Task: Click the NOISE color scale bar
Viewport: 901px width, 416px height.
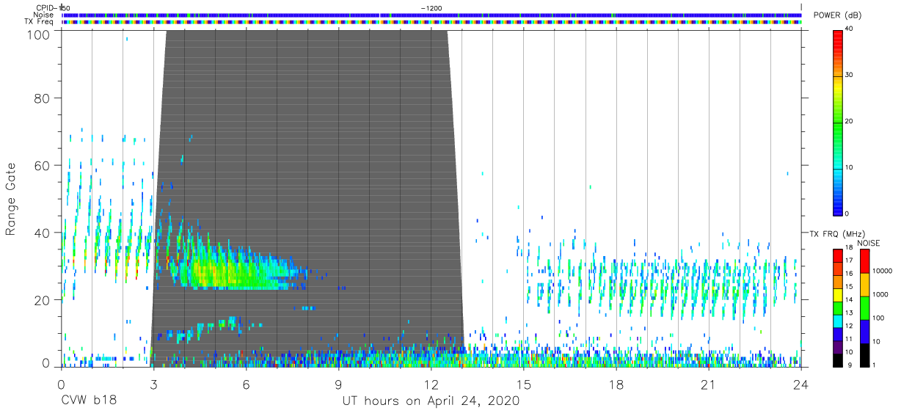Action: click(864, 307)
